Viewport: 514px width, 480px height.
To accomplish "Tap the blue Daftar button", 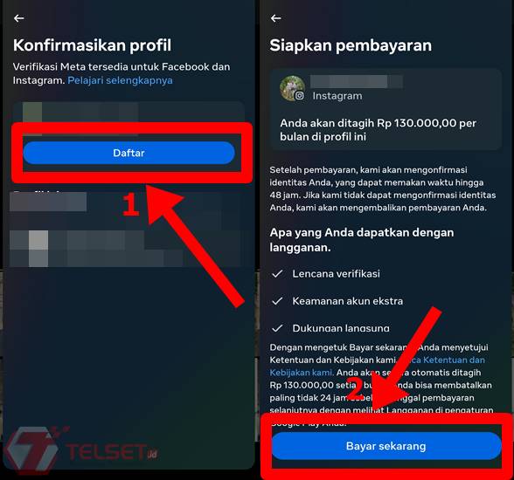I will (x=128, y=153).
